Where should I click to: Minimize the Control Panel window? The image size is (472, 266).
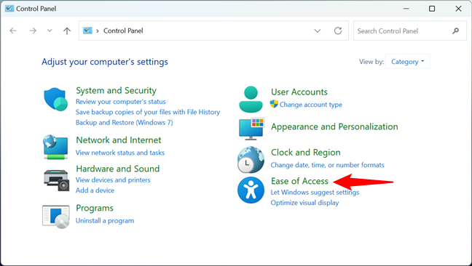coord(406,9)
